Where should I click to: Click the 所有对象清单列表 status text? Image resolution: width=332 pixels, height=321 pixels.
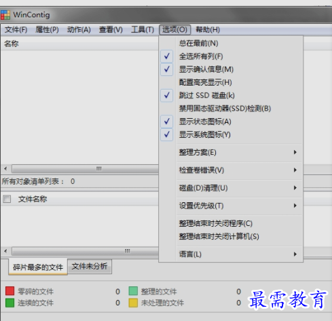[x=33, y=181]
